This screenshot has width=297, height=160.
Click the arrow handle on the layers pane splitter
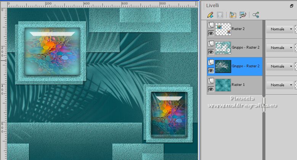(x=264, y=105)
